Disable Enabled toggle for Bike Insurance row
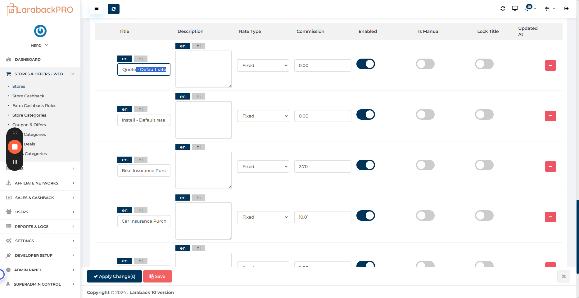The image size is (579, 298). pyautogui.click(x=366, y=165)
